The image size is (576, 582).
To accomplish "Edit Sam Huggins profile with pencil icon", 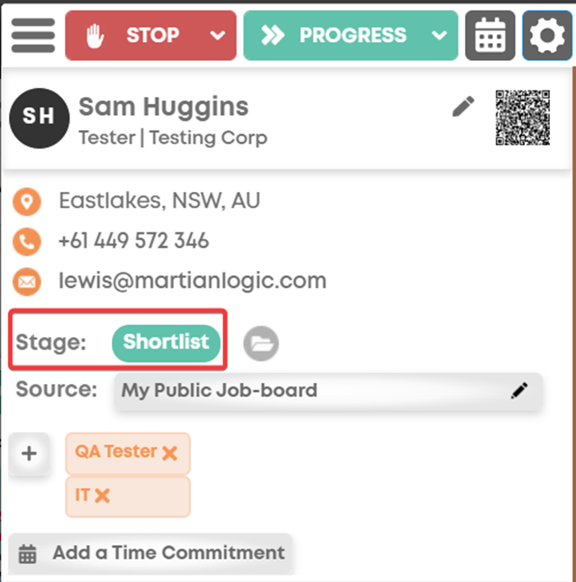I will (463, 107).
